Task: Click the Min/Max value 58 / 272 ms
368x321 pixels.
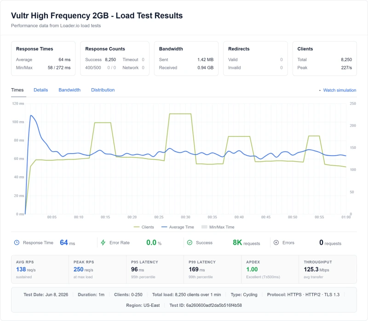Action: pyautogui.click(x=59, y=68)
